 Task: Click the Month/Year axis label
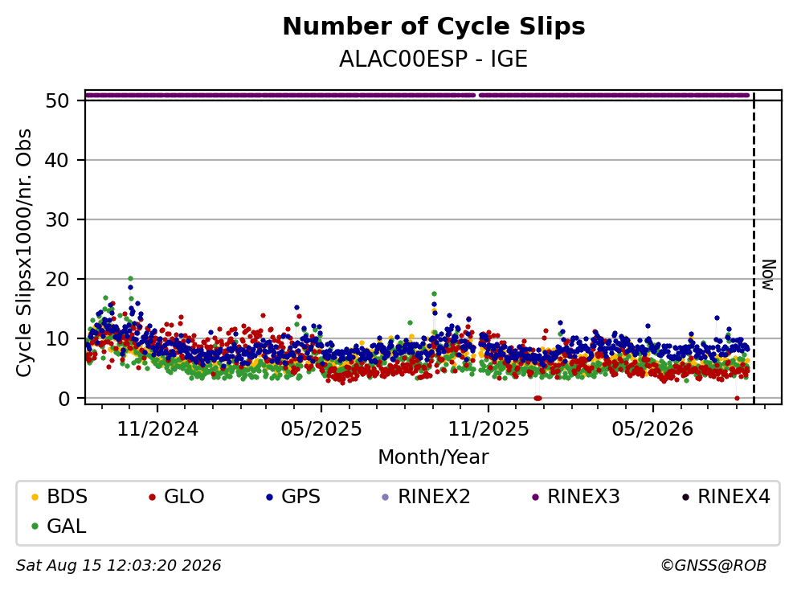[x=433, y=457]
